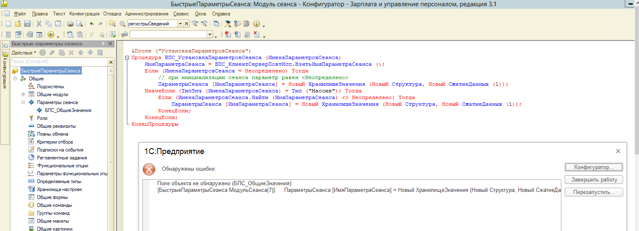Open the Отладка menu

[111, 14]
